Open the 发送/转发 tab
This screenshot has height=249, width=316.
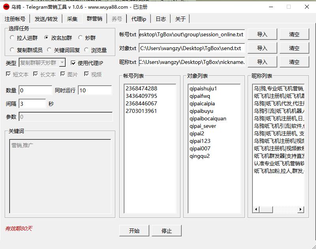point(46,19)
